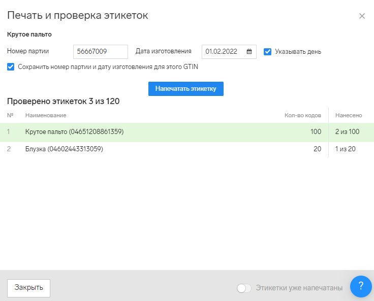This screenshot has height=301, width=374.
Task: Click the date field showing 01.02.2022
Action: click(229, 51)
